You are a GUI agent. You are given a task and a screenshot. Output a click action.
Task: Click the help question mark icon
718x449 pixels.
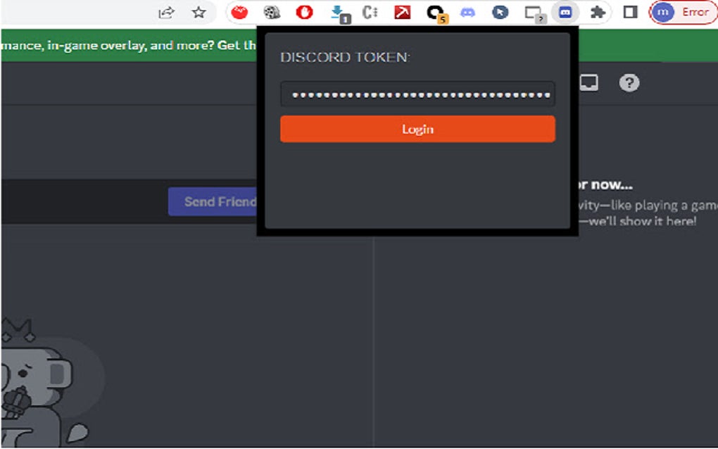tap(629, 82)
